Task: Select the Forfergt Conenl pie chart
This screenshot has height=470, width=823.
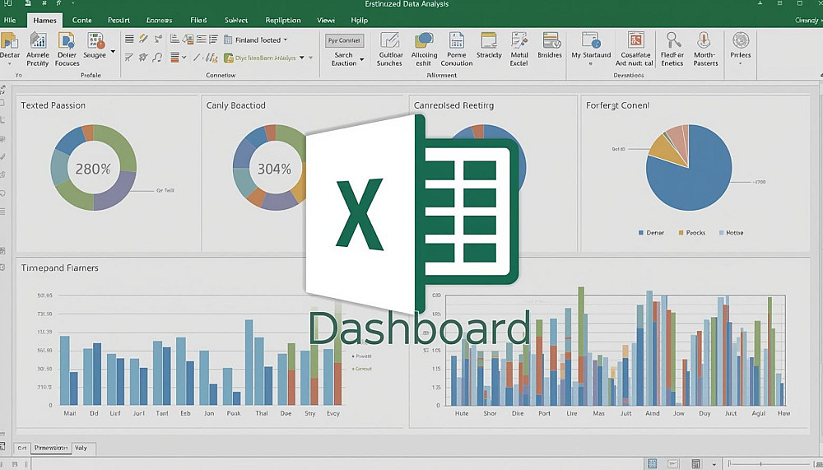Action: (689, 168)
